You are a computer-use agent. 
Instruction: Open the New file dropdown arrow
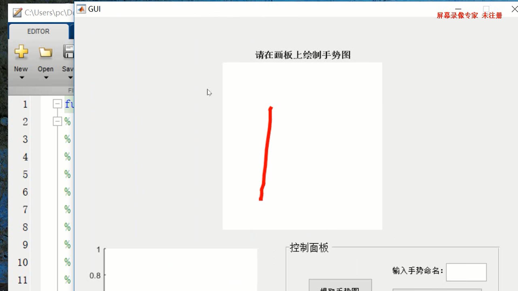point(21,77)
